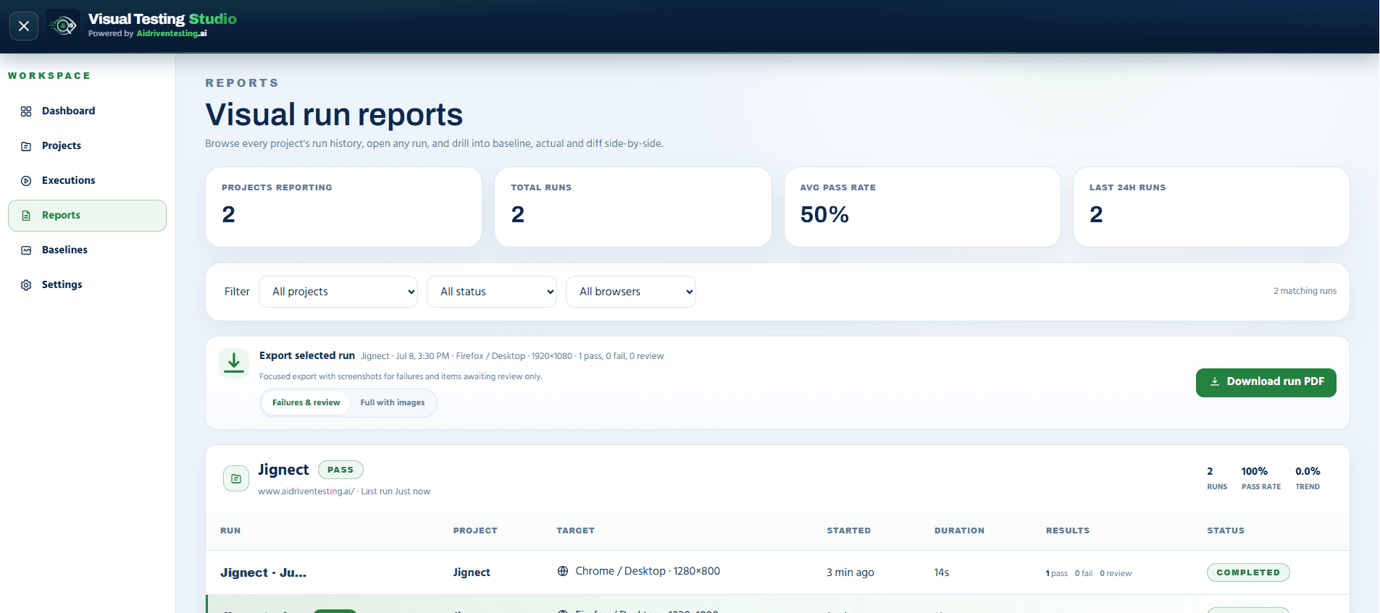Click the '3 min ago' started cell
Image resolution: width=1380 pixels, height=613 pixels.
(850, 572)
